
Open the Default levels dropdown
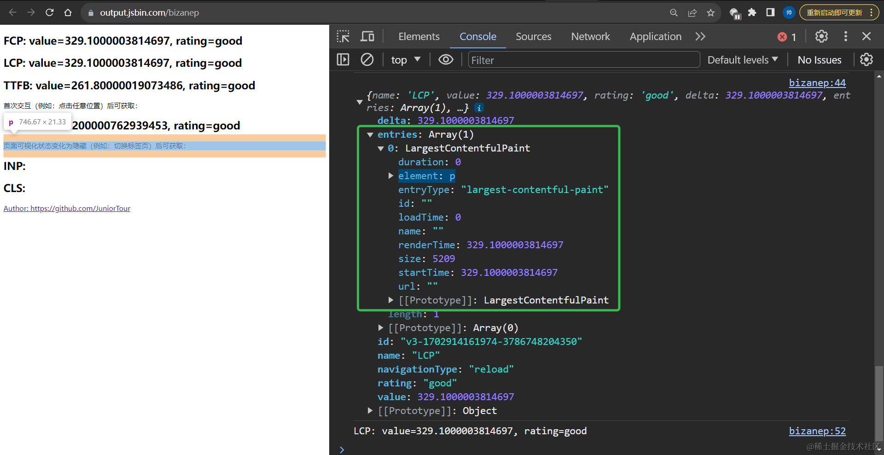pos(742,60)
